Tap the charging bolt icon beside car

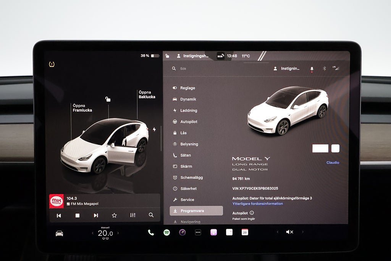point(154,130)
